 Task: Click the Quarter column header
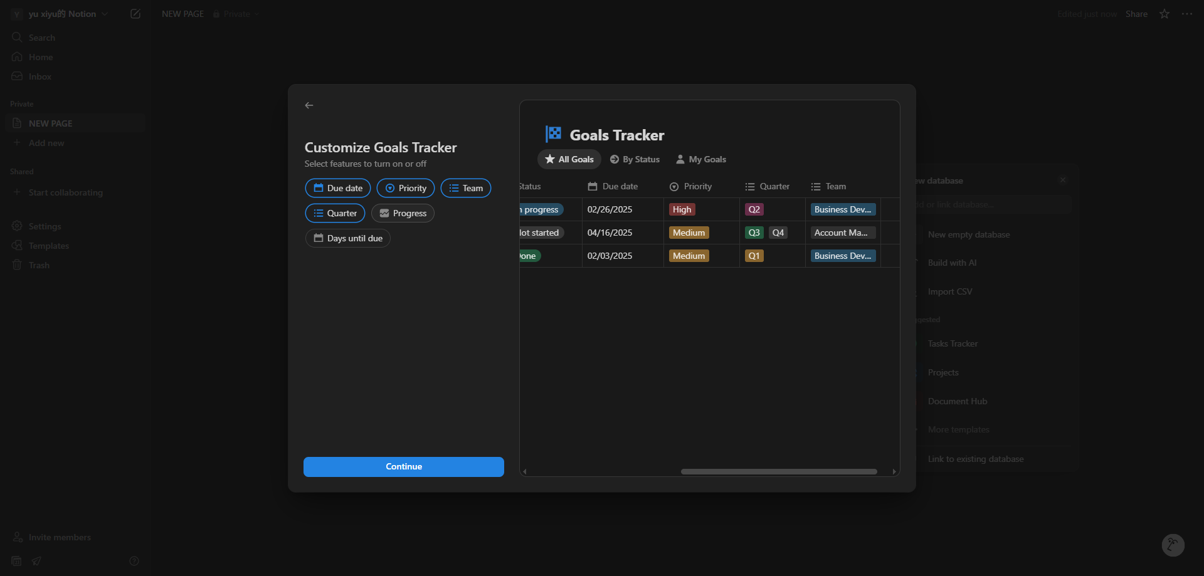pos(767,187)
